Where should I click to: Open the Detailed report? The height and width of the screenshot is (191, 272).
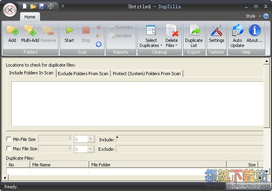click(120, 36)
